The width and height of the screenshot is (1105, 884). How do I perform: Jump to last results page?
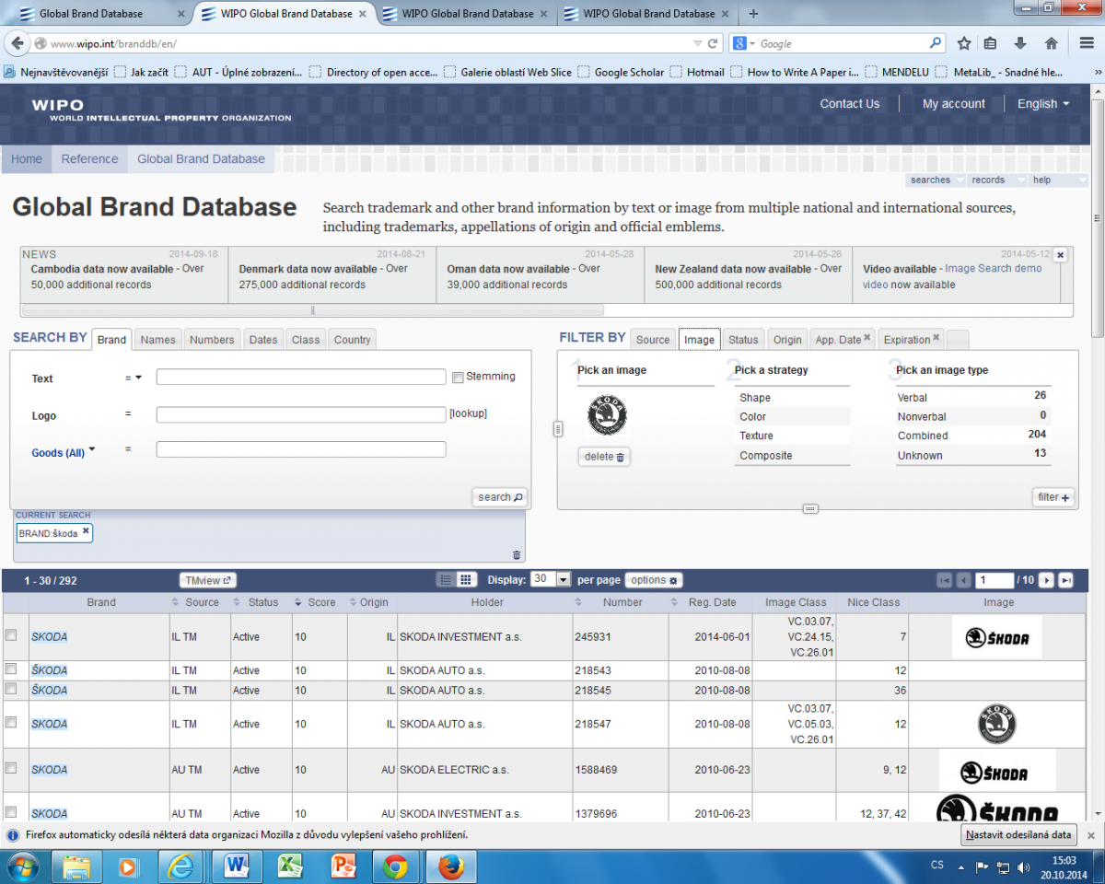tap(1066, 580)
